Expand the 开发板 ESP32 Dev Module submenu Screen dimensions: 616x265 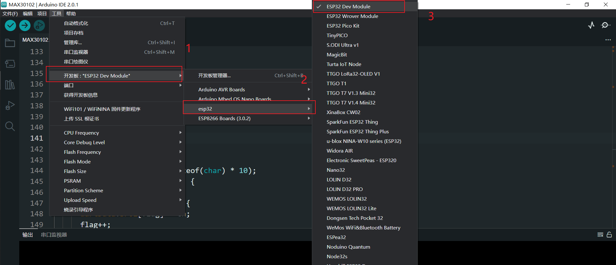(x=117, y=76)
